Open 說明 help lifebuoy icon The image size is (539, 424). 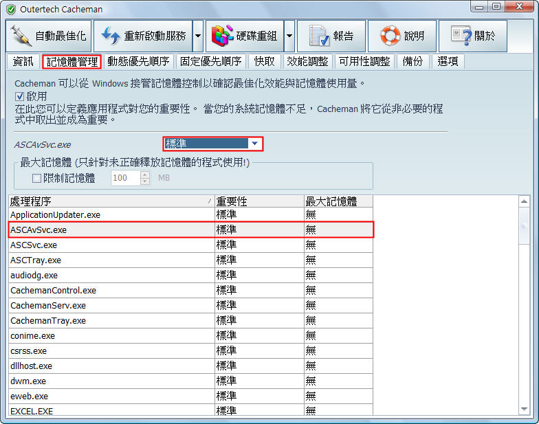390,35
